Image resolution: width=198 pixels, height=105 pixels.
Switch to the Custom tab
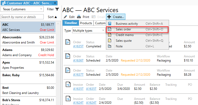pos(100,23)
